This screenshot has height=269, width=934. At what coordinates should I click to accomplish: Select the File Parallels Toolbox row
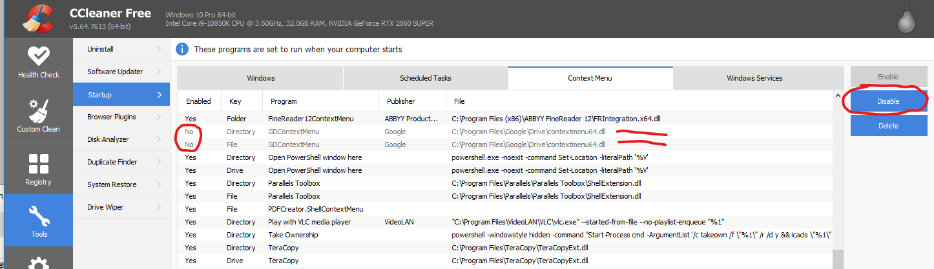(505, 196)
